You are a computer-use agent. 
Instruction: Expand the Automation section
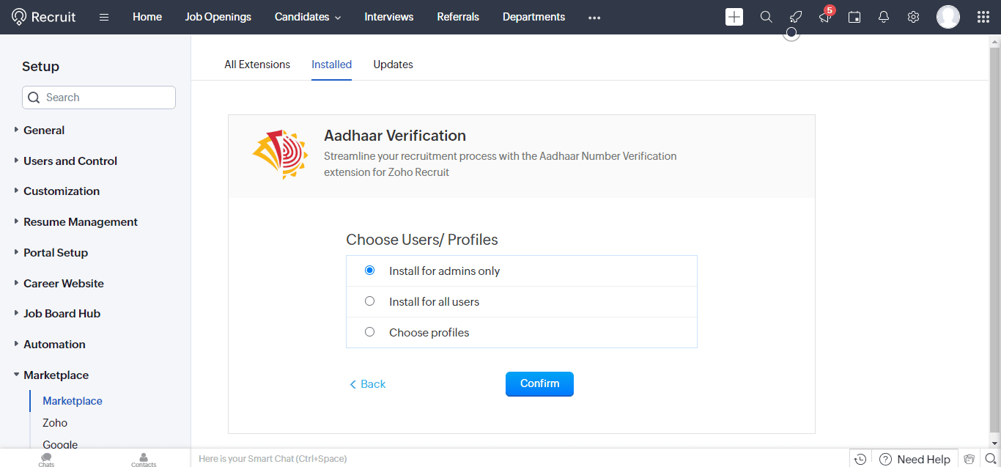pos(54,345)
